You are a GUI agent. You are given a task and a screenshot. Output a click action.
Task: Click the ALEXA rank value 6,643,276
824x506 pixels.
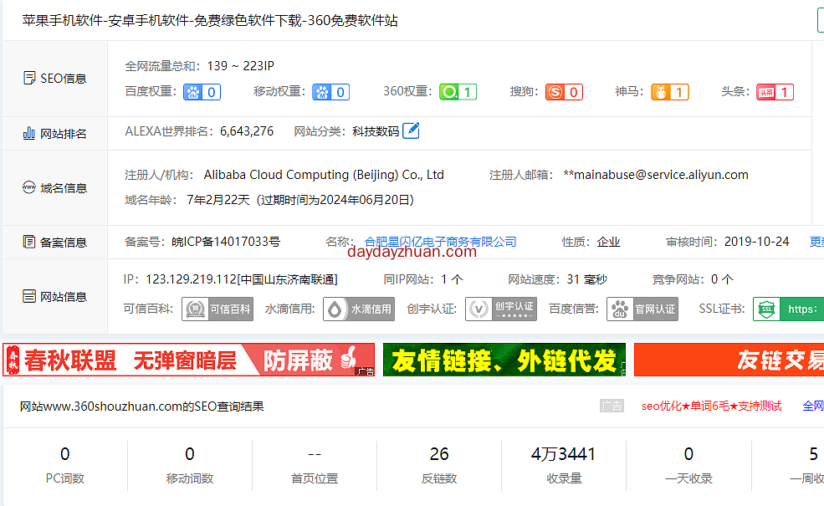247,130
